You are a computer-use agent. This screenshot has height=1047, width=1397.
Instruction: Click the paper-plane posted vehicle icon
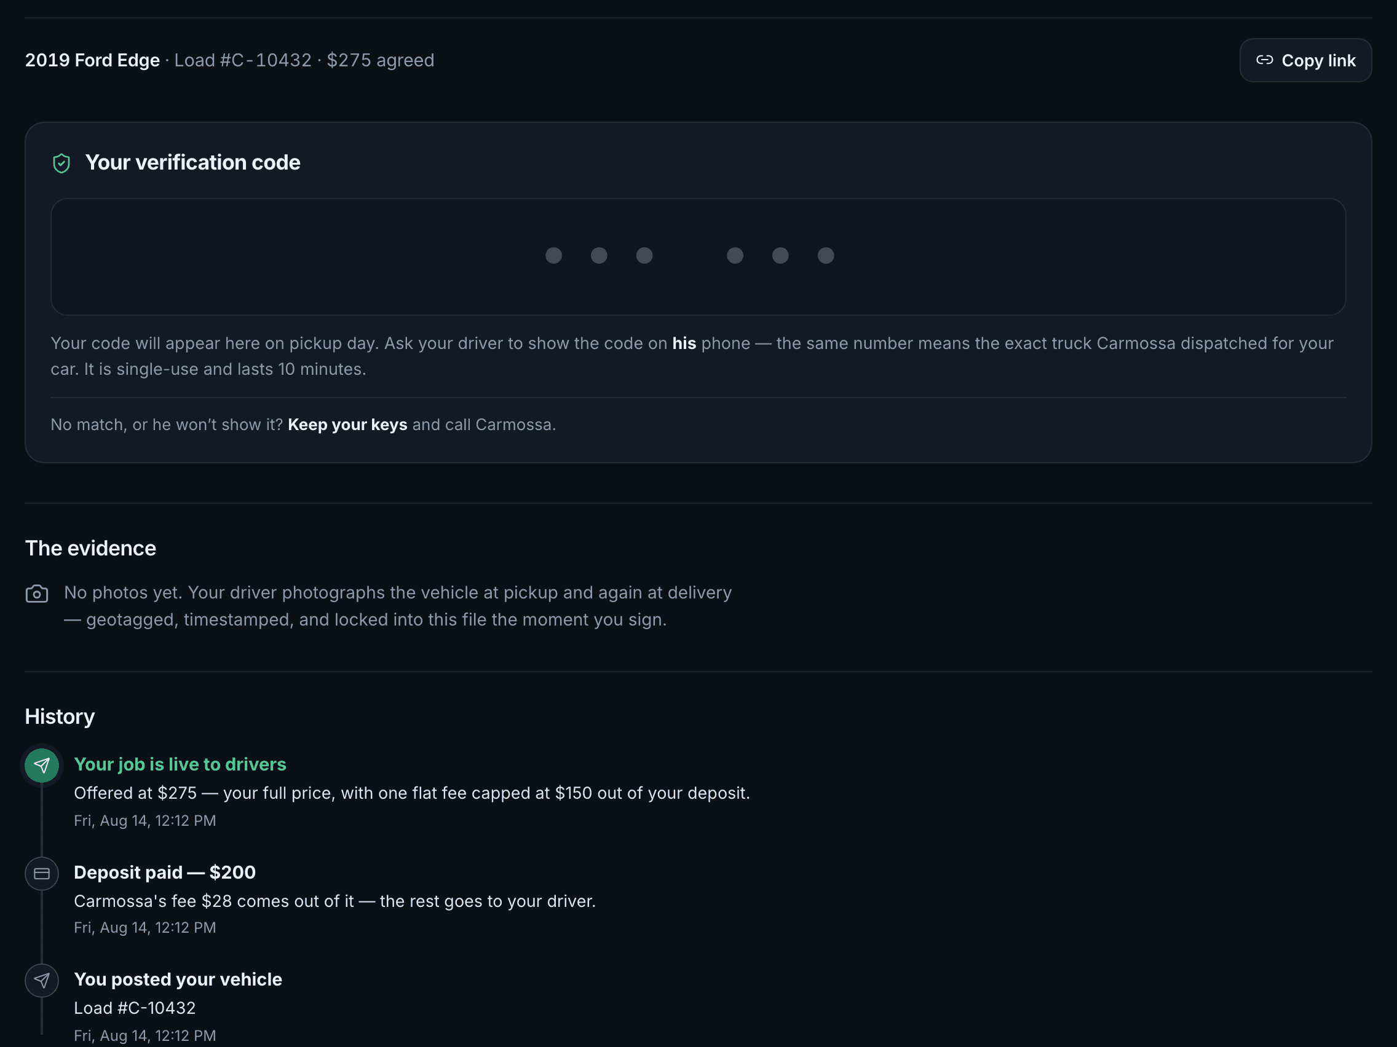[x=42, y=979]
